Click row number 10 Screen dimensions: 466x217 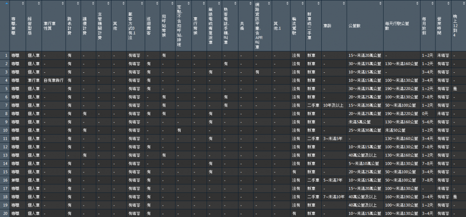pyautogui.click(x=5, y=130)
